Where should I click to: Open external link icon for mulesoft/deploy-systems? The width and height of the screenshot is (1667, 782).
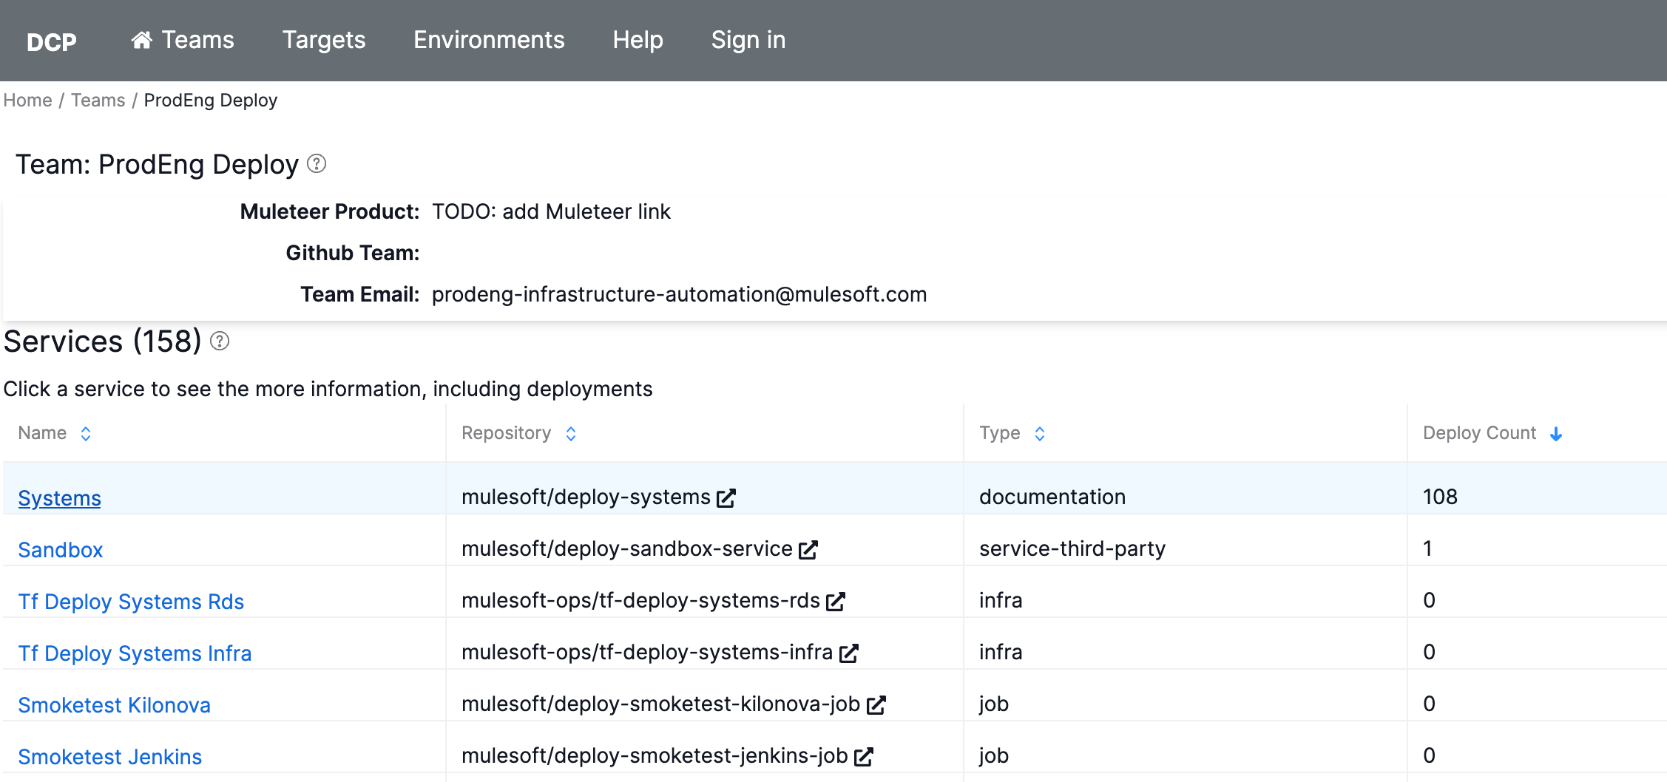point(726,498)
